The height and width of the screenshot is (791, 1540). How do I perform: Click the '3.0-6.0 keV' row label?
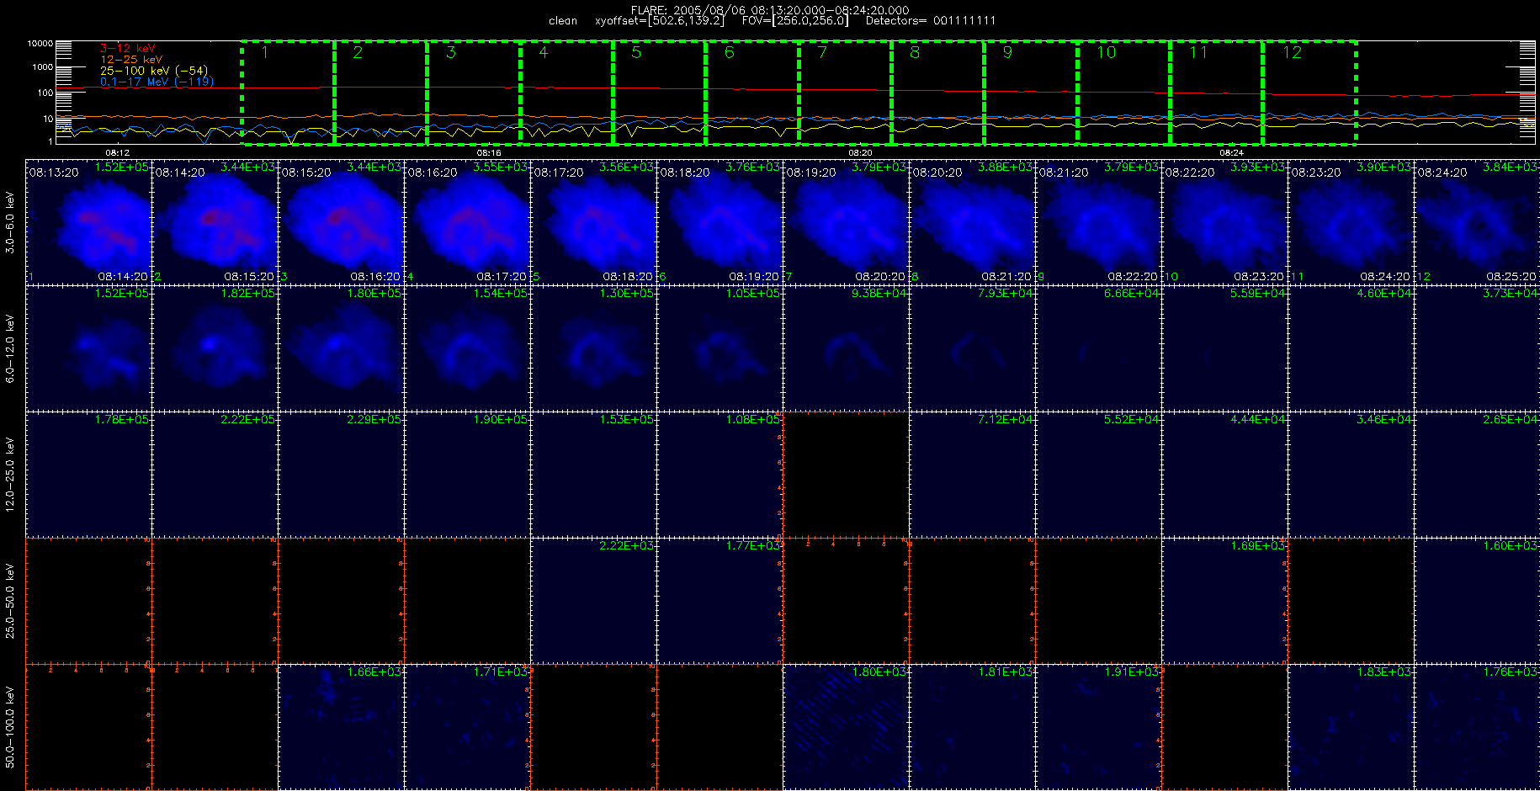[x=10, y=222]
